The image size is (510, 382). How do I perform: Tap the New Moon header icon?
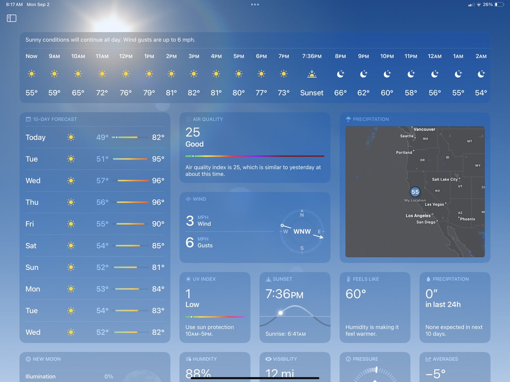(x=28, y=359)
